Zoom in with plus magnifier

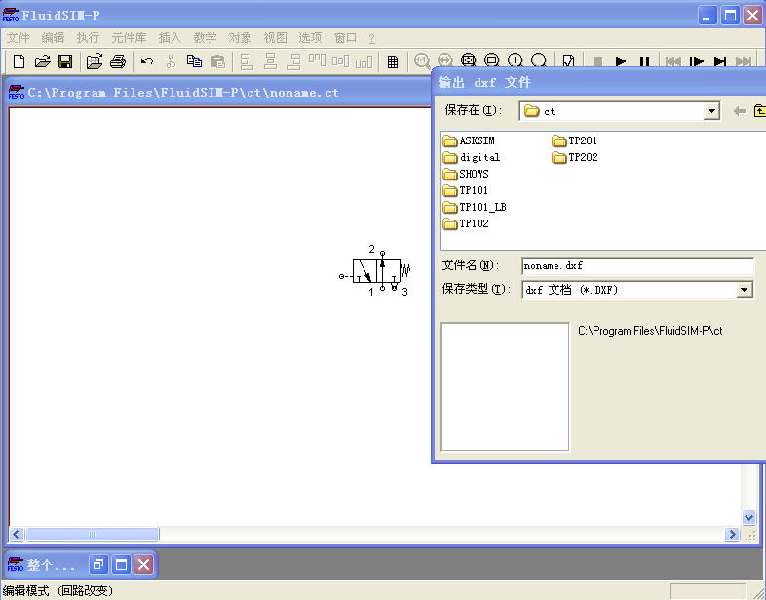[x=516, y=60]
